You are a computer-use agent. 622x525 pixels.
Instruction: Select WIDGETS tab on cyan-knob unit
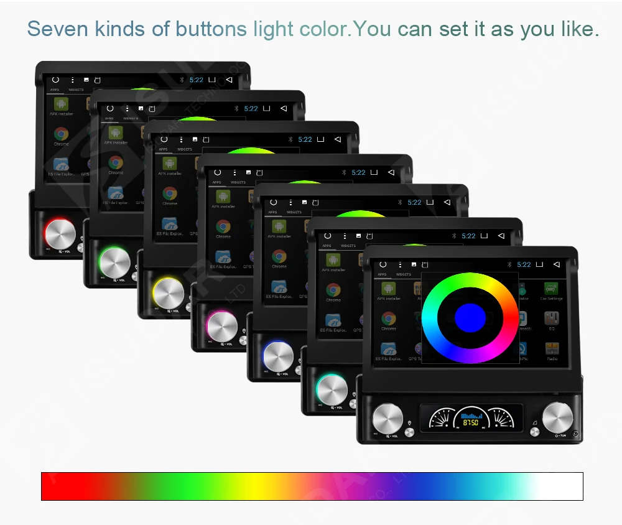click(x=348, y=246)
